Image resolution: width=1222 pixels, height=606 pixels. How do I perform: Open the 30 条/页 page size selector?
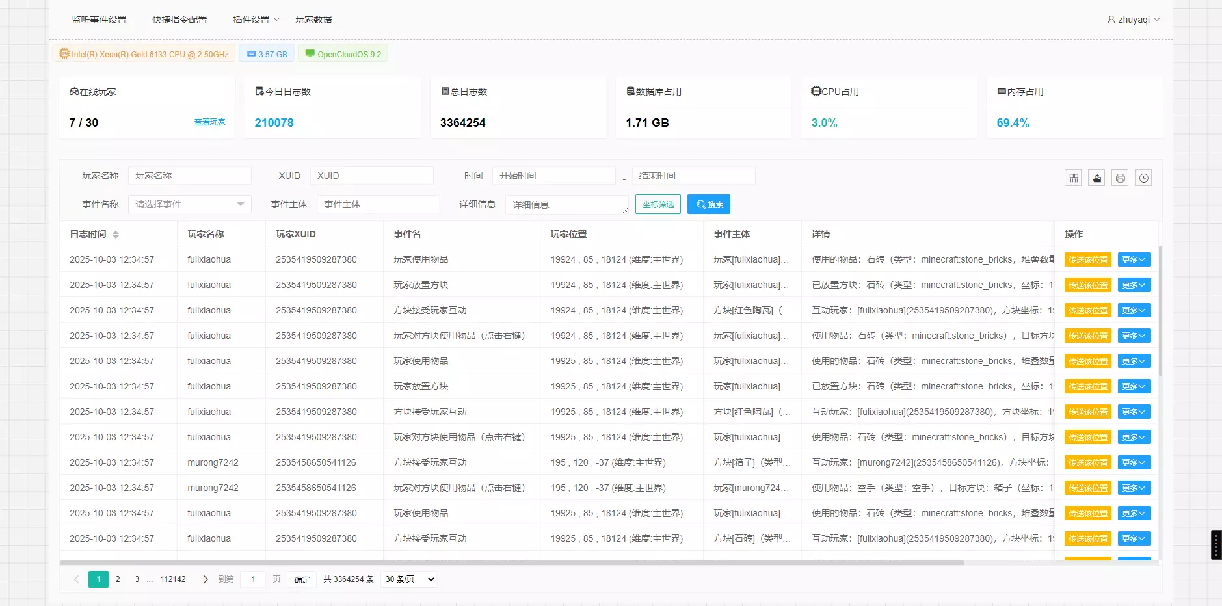click(x=409, y=579)
